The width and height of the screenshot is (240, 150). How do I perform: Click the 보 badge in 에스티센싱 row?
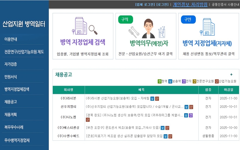[x=163, y=128]
